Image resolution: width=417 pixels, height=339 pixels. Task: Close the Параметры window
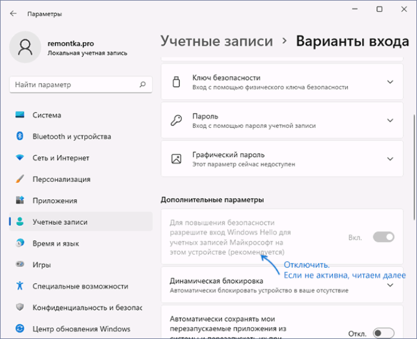click(404, 9)
